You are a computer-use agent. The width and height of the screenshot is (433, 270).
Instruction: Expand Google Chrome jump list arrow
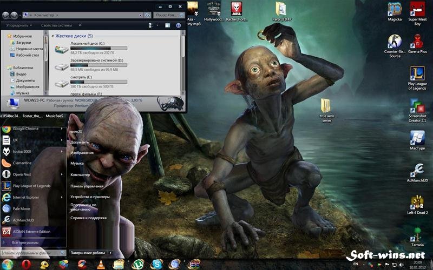pyautogui.click(x=62, y=129)
